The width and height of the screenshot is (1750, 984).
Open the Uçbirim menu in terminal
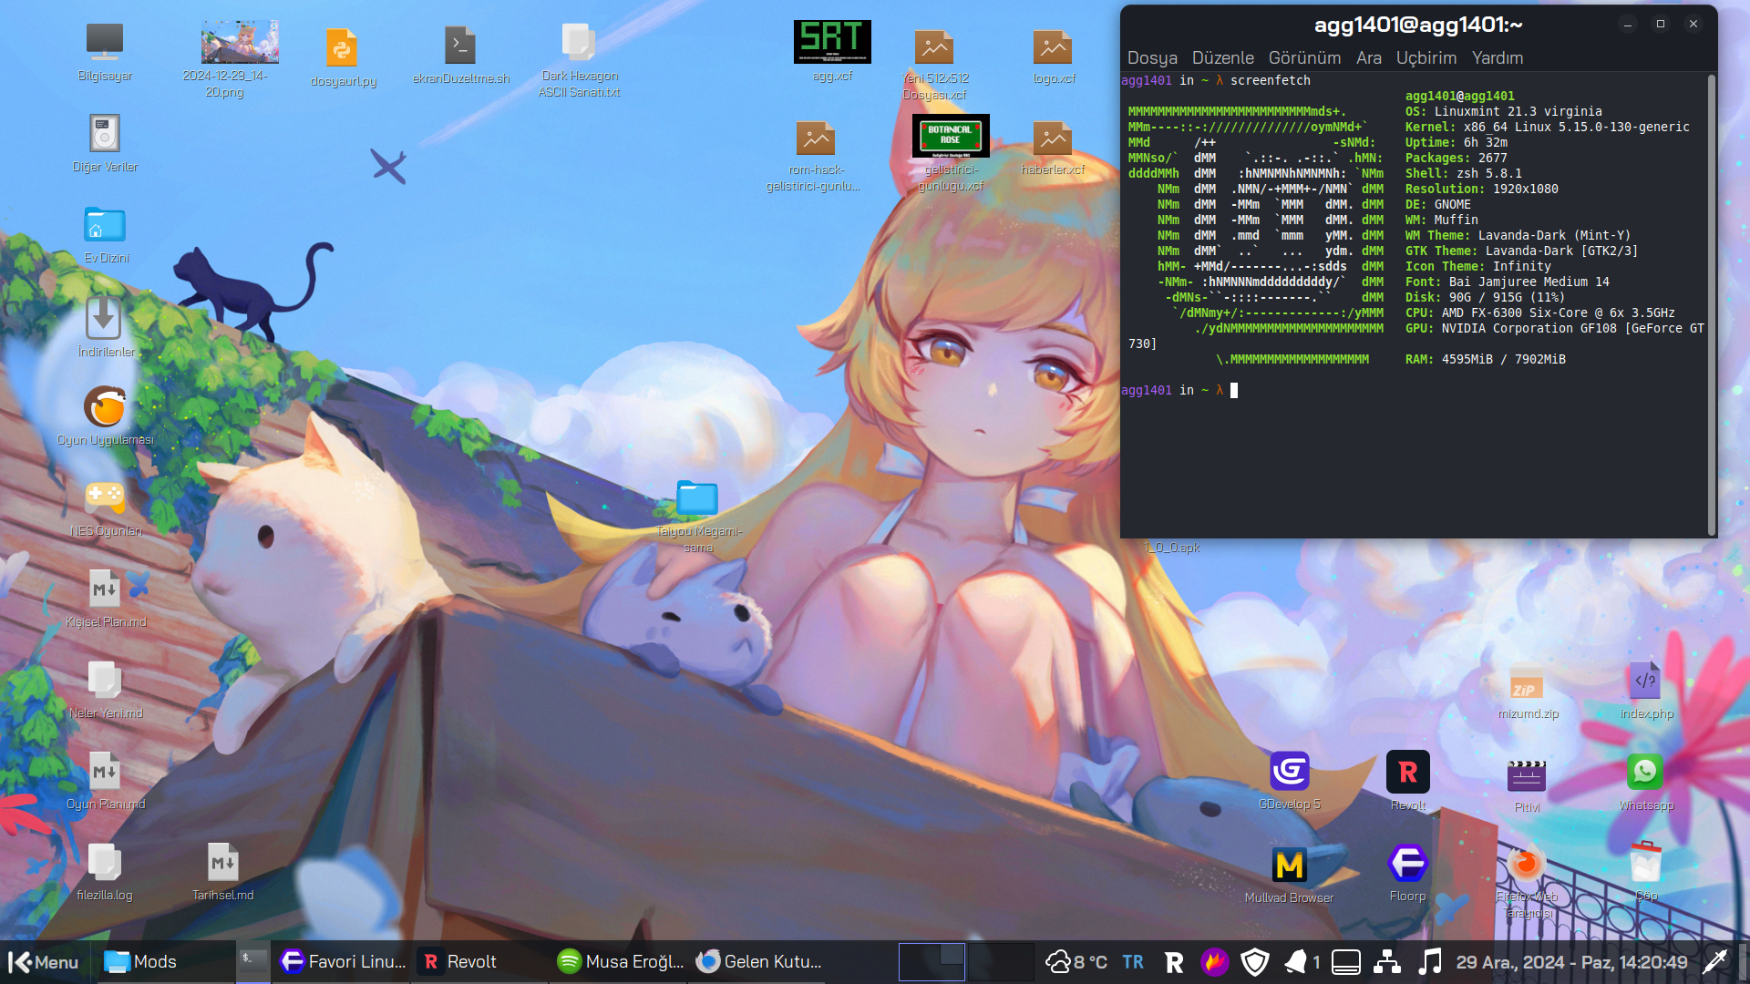click(1426, 58)
